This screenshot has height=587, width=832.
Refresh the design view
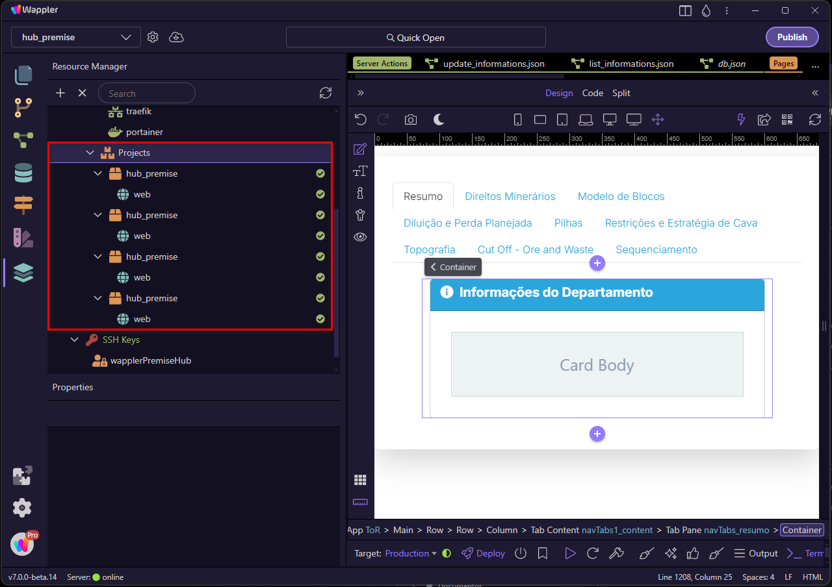pyautogui.click(x=815, y=119)
